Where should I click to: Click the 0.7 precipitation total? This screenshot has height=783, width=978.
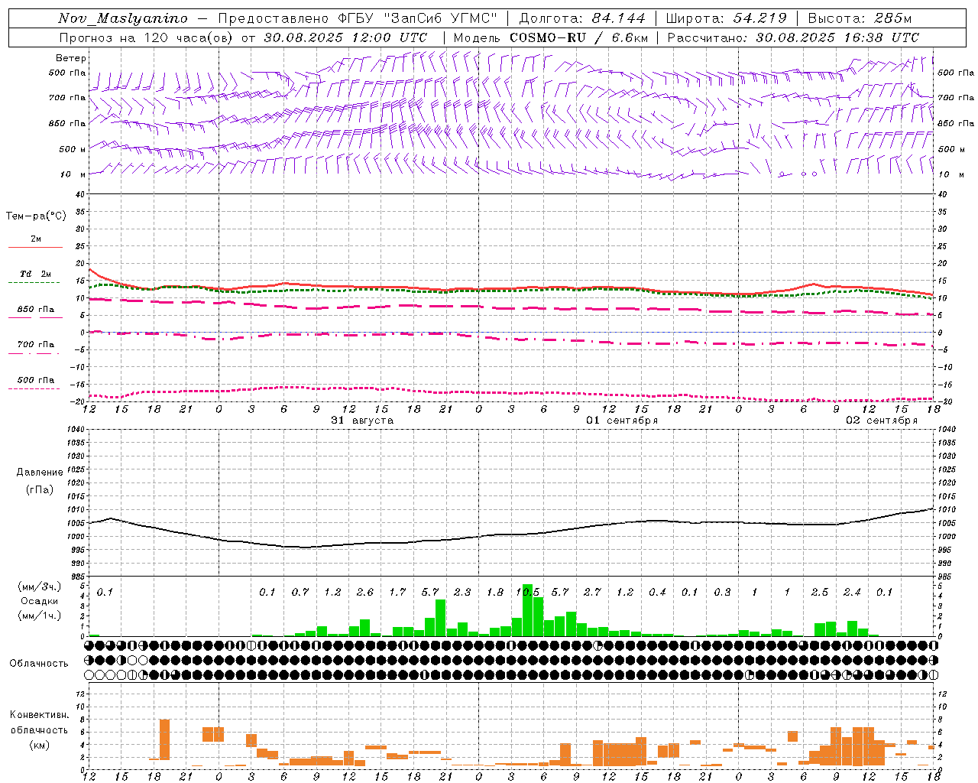[x=300, y=593]
